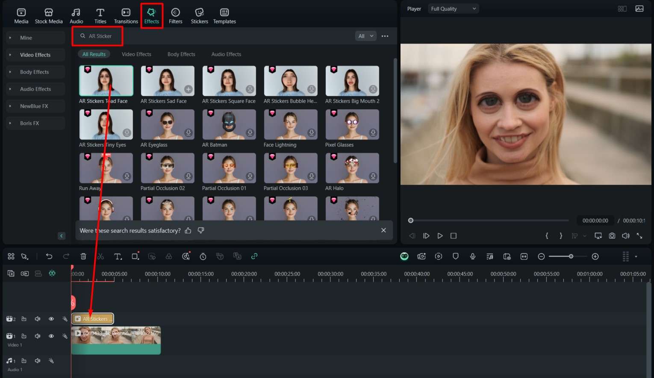Viewport: 654px width, 378px height.
Task: Click the Delete trash icon
Action: tap(83, 256)
